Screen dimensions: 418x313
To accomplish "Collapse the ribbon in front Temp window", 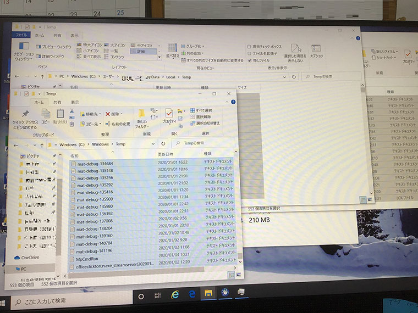I will 227,102.
